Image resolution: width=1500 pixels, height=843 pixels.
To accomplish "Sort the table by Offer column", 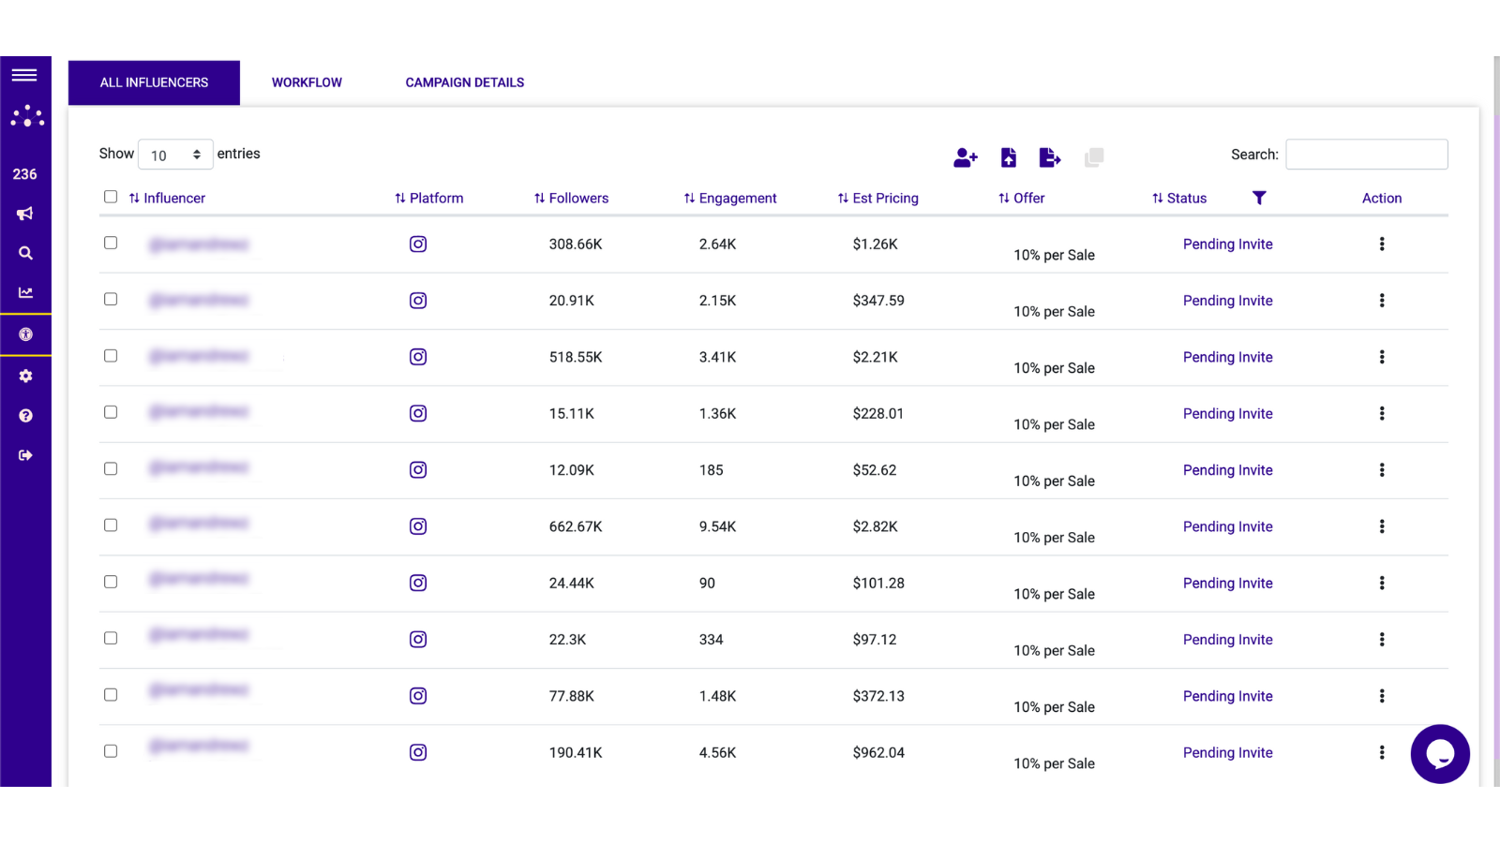I will (x=1022, y=198).
